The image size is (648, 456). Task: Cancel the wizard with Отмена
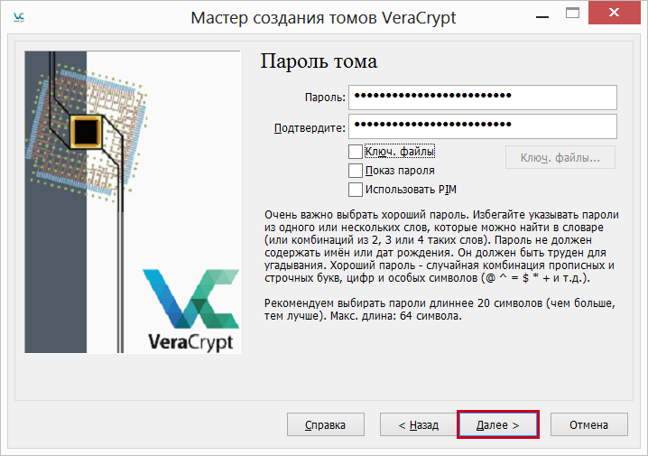pyautogui.click(x=589, y=424)
